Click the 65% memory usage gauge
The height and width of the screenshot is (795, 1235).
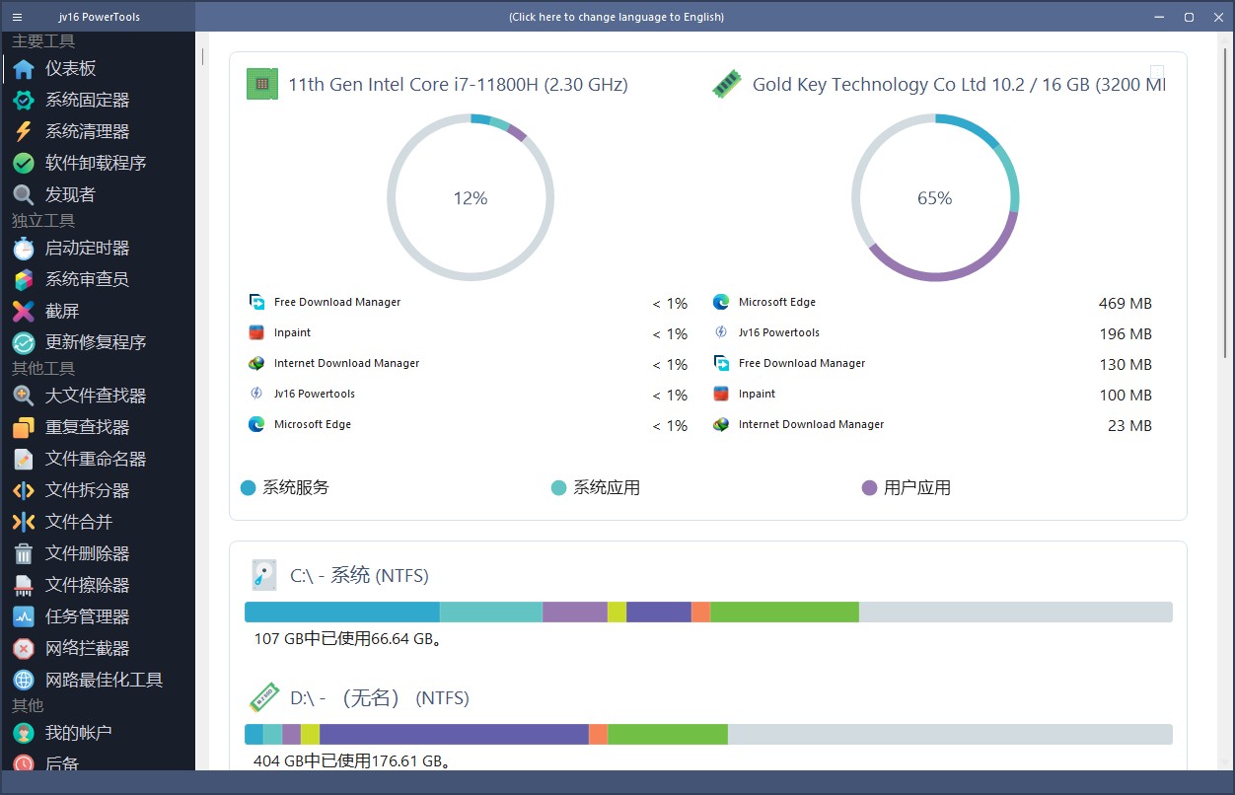[935, 198]
